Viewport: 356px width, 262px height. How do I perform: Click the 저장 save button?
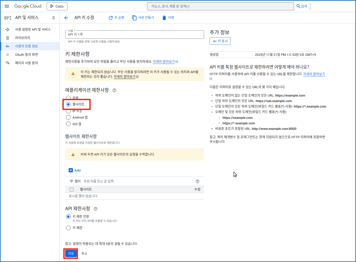pyautogui.click(x=71, y=253)
